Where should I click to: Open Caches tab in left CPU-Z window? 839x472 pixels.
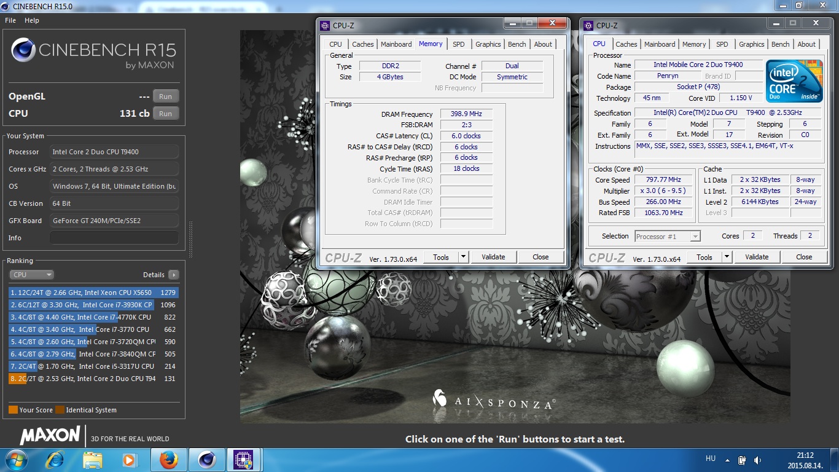click(x=362, y=44)
